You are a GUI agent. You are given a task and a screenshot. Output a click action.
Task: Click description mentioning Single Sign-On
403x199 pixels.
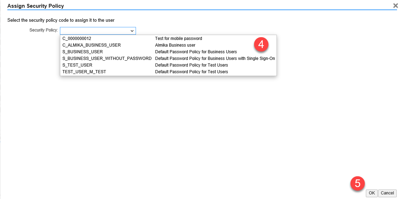215,59
